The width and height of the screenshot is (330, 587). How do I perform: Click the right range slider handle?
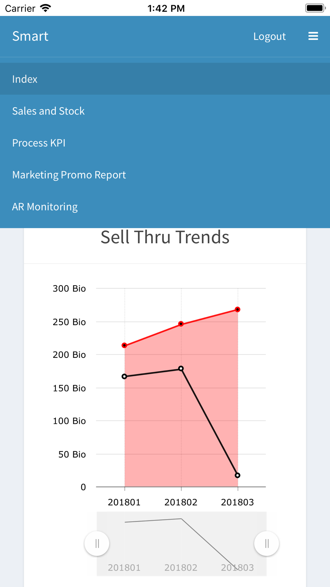tap(267, 543)
